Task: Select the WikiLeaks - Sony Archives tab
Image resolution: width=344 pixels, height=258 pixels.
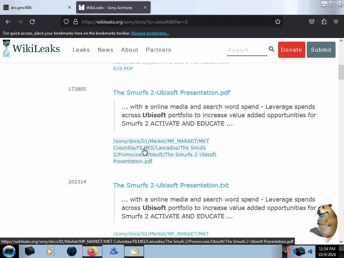Action: [113, 7]
